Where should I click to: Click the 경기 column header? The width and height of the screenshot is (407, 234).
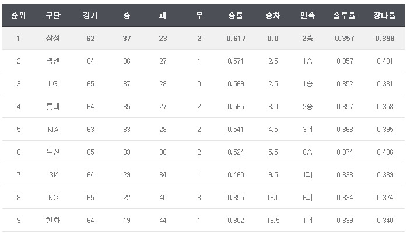(x=90, y=16)
